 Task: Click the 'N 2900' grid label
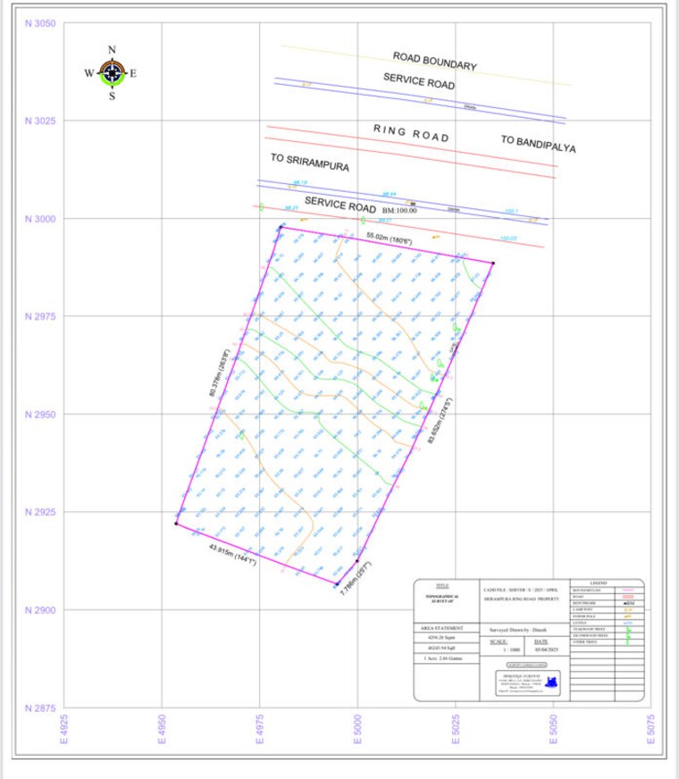point(40,610)
